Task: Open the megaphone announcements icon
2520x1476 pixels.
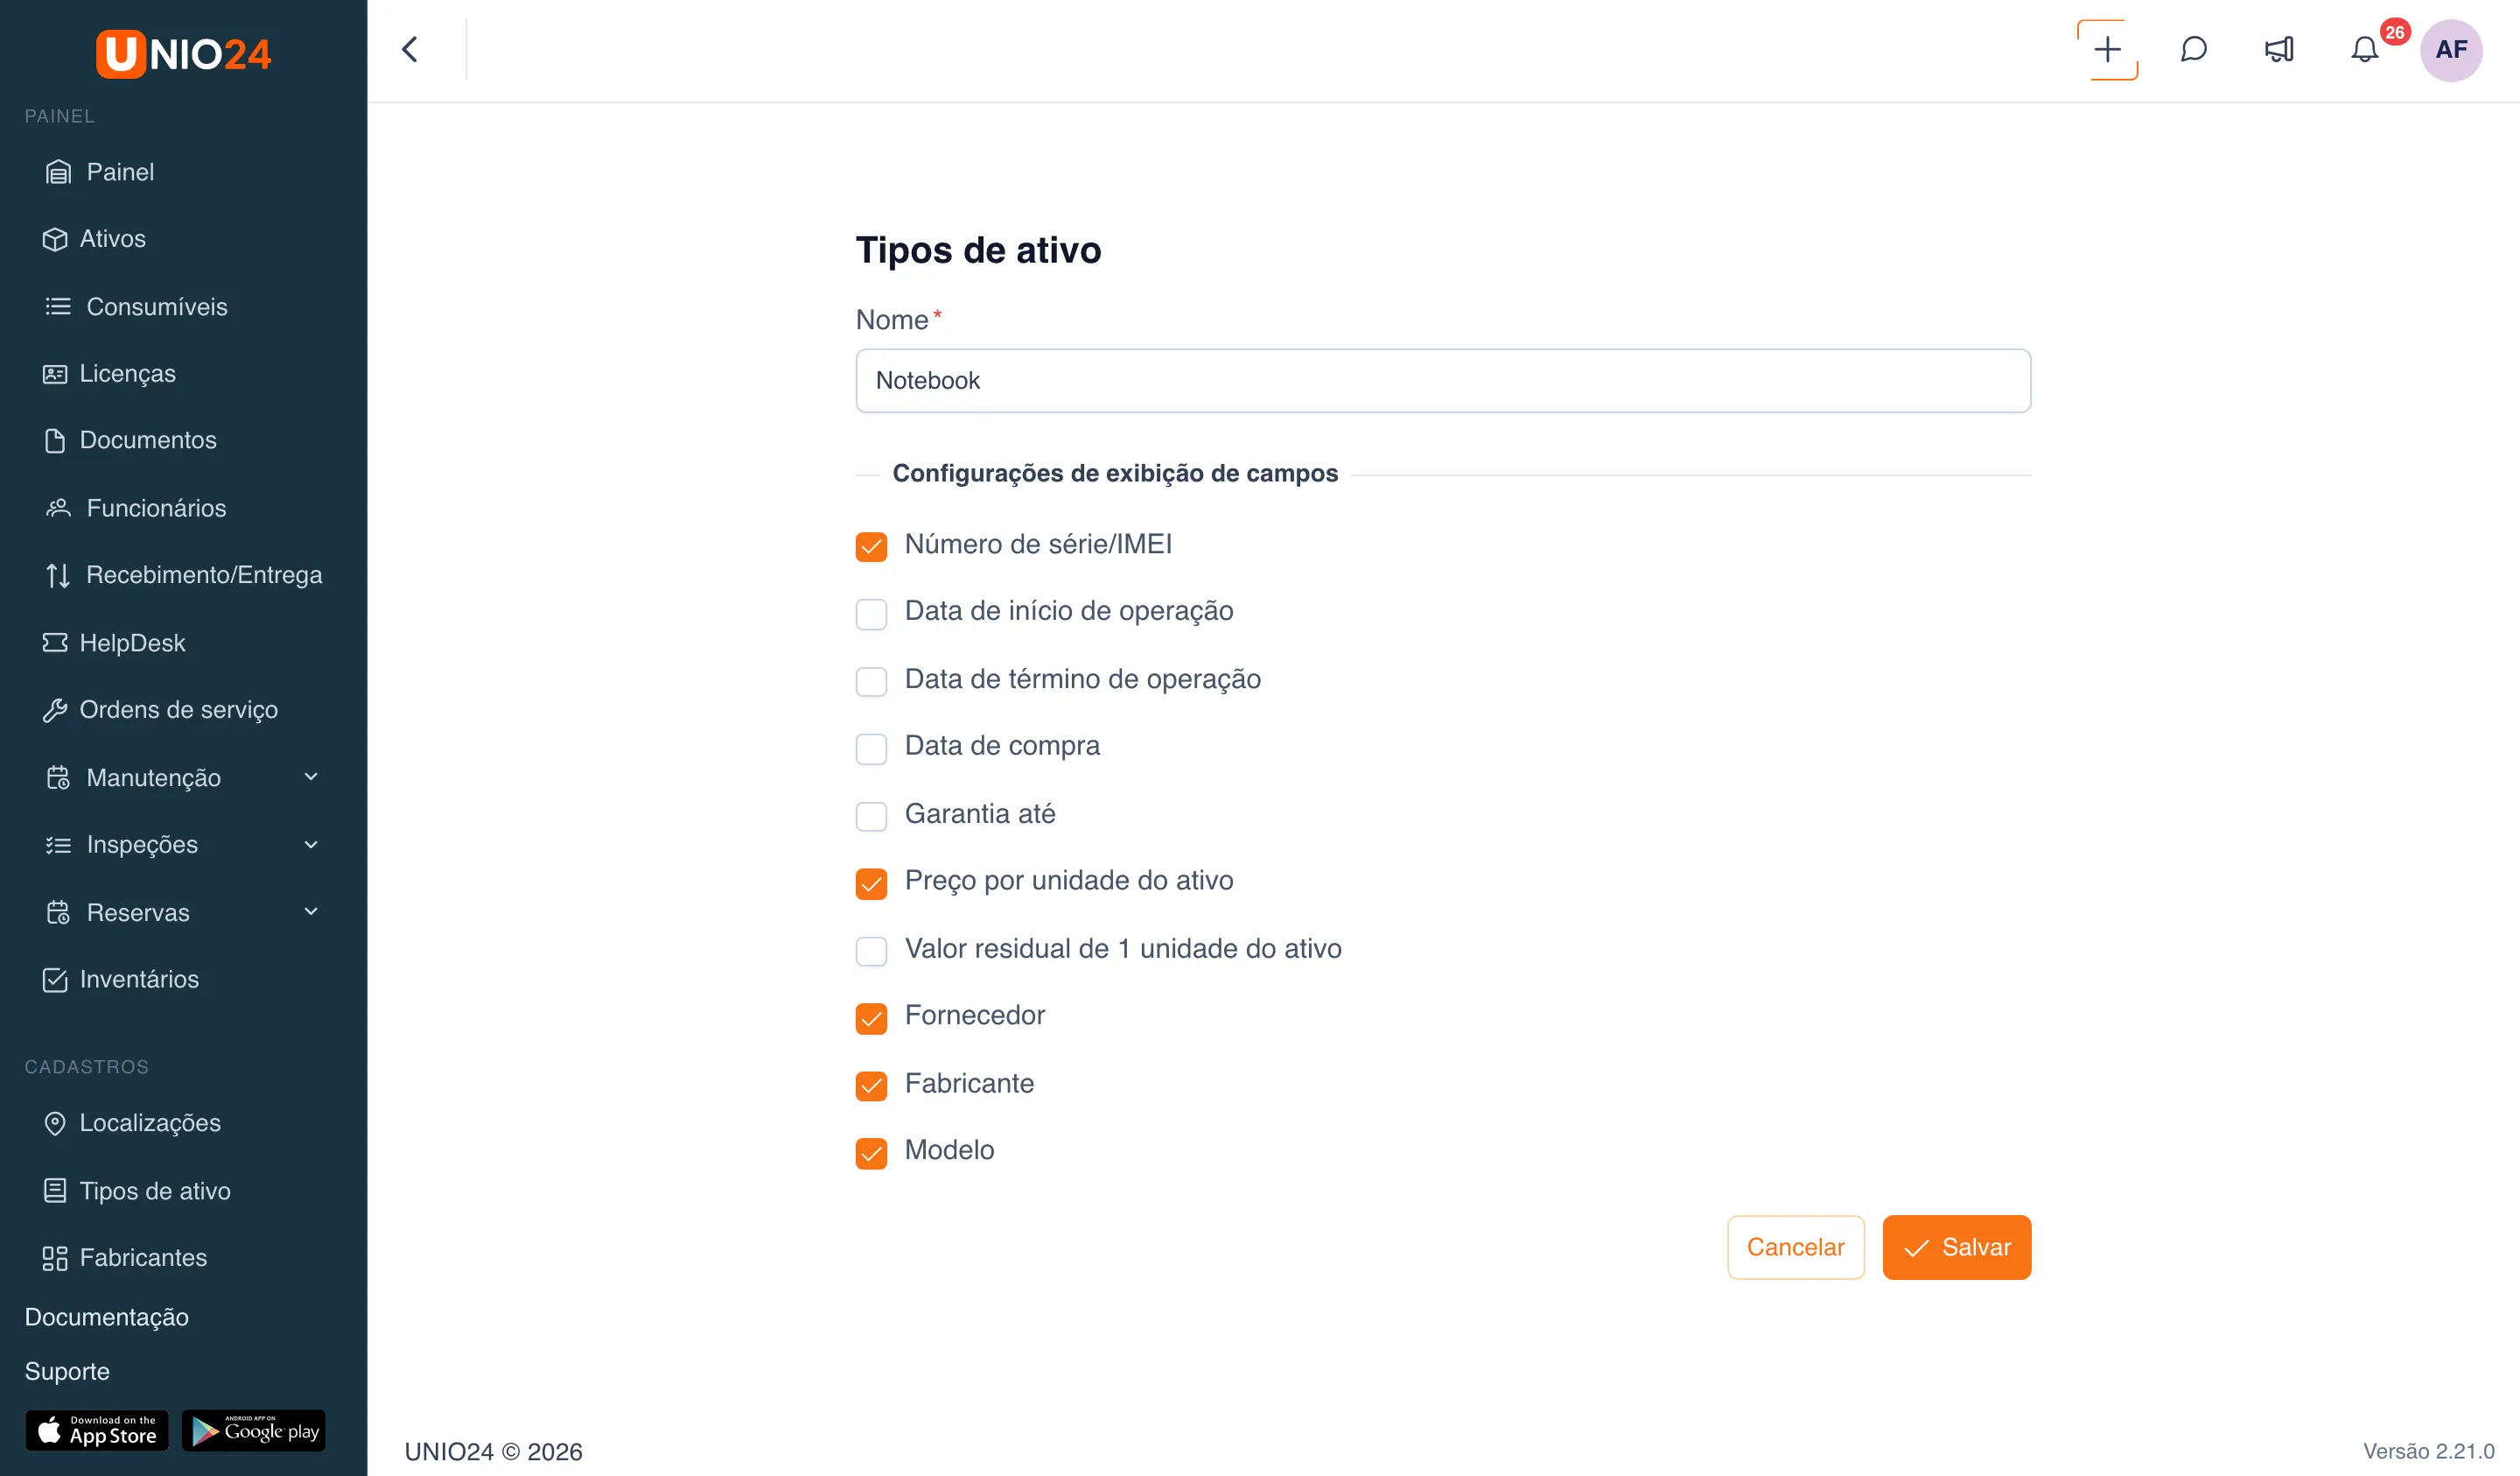Action: 2279,50
